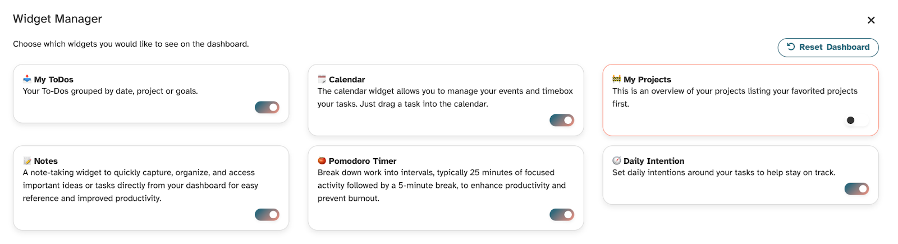Click the Pomodoro Timer widget title

coord(363,161)
